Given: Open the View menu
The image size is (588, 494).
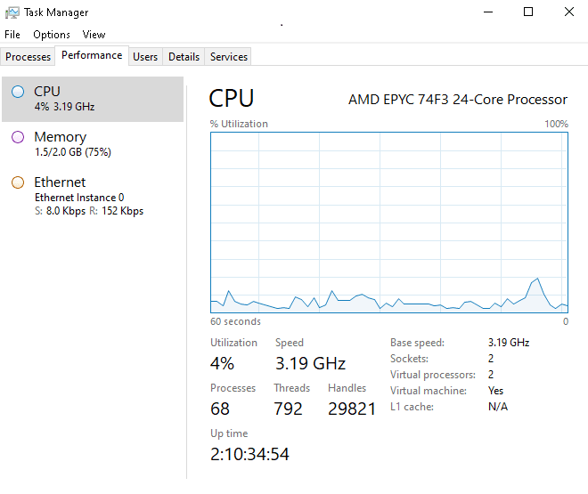Looking at the screenshot, I should pyautogui.click(x=94, y=35).
